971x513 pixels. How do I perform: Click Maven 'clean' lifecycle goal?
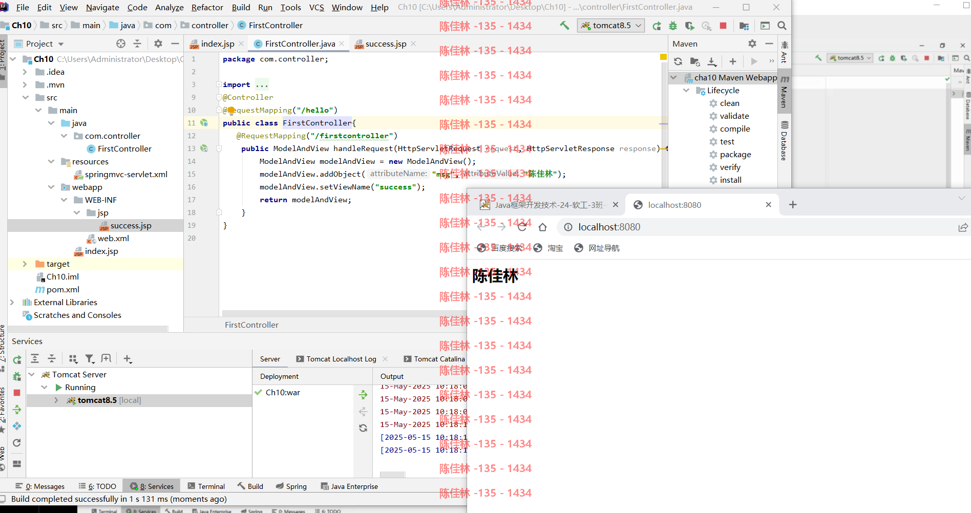pyautogui.click(x=729, y=103)
